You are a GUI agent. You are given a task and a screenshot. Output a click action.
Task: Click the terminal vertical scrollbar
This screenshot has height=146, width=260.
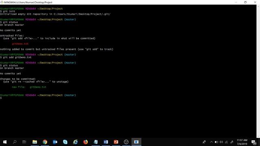click(x=258, y=71)
